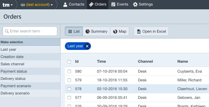Click the Events calendar icon

(113, 5)
